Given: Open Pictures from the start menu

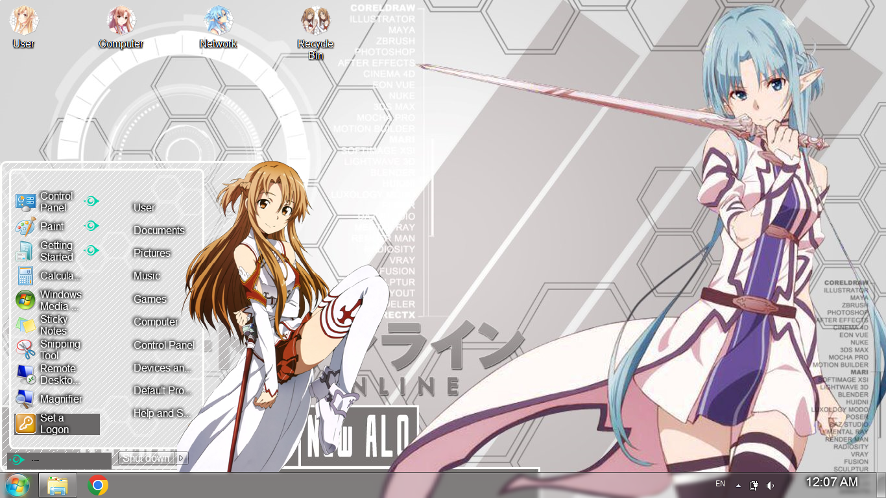Looking at the screenshot, I should point(152,253).
